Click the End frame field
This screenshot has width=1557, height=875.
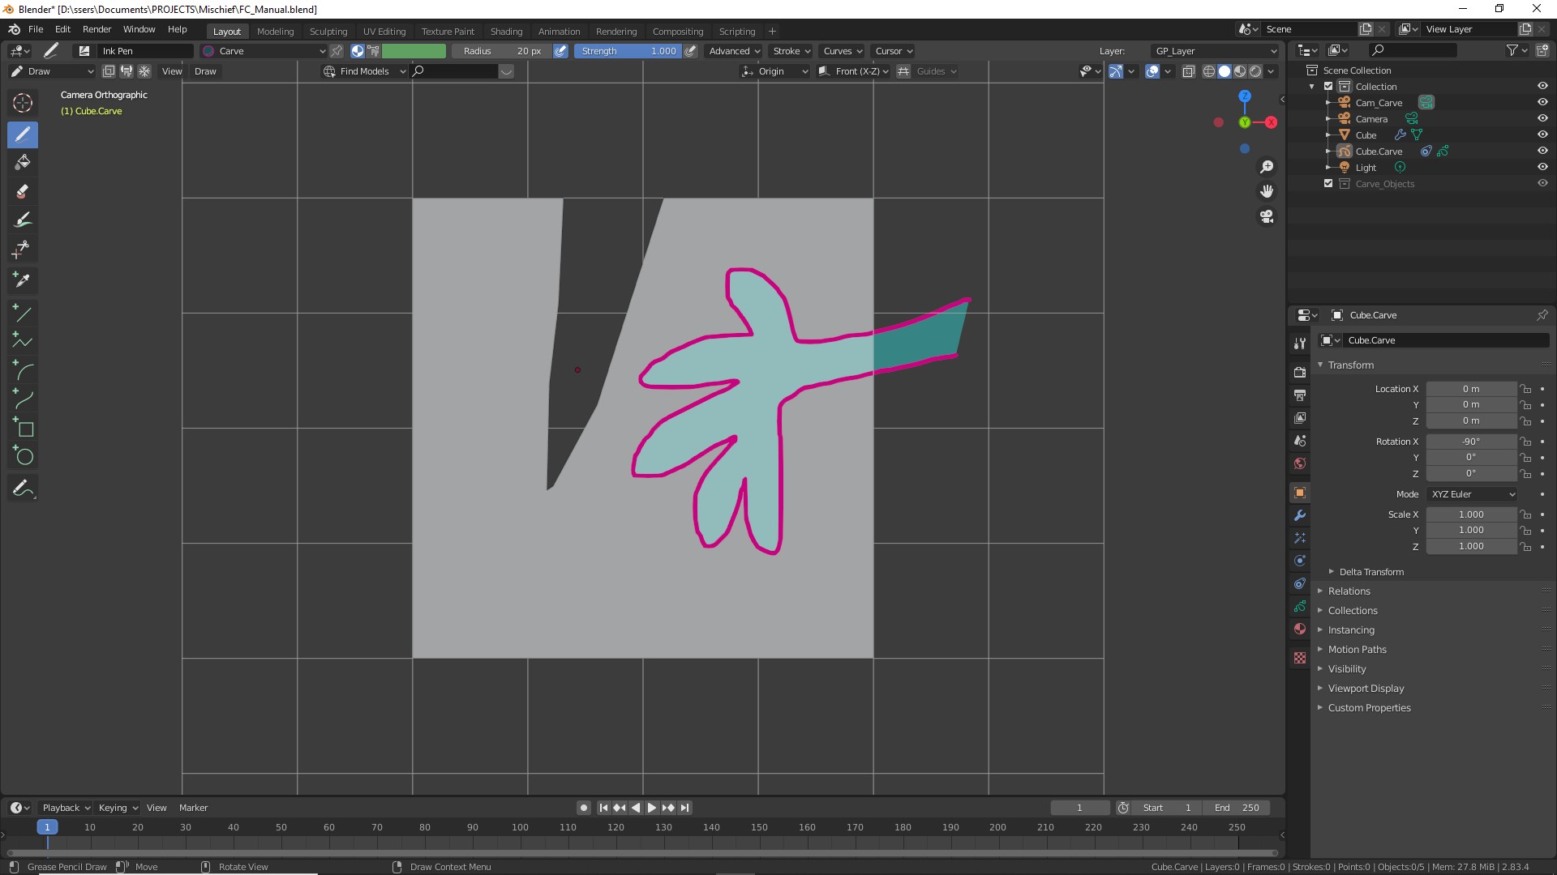(1237, 808)
